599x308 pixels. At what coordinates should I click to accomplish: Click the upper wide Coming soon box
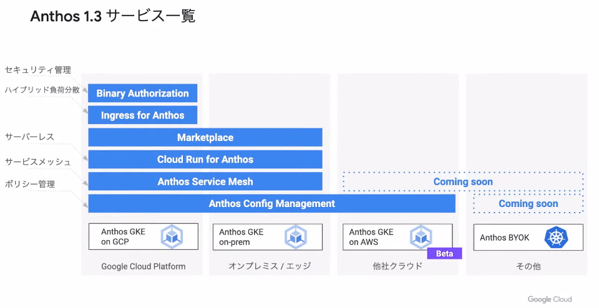[x=463, y=181]
